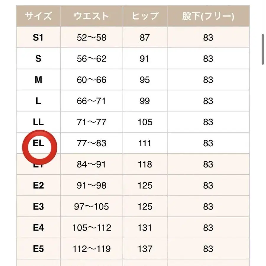Viewport: 266px width, 266px height.
Task: Select the E2 size cell
Action: pyautogui.click(x=38, y=186)
